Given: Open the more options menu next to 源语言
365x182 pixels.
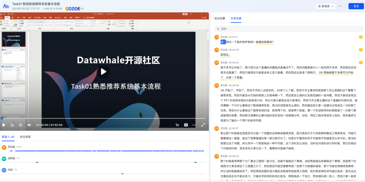Looking at the screenshot, I should [340, 6].
